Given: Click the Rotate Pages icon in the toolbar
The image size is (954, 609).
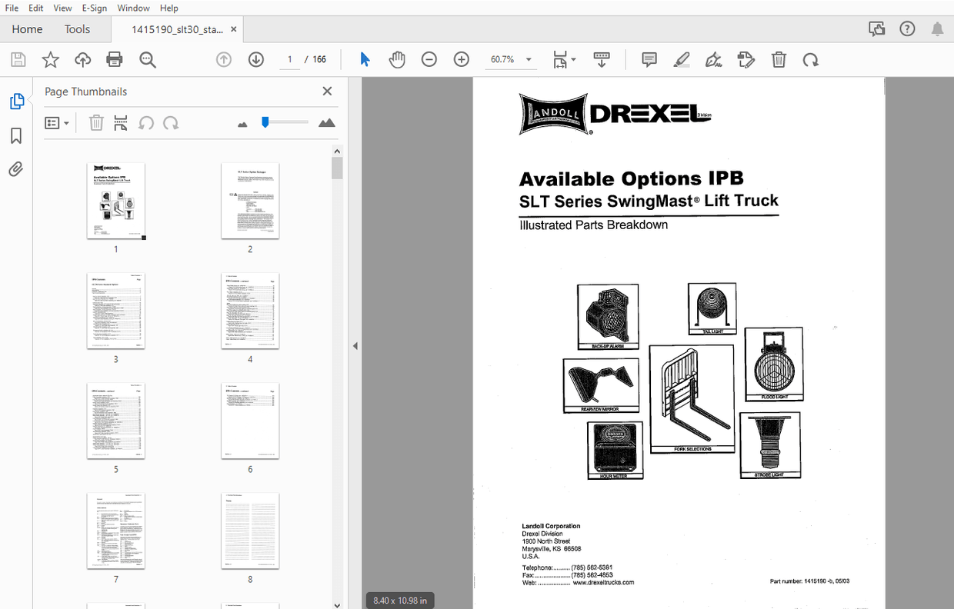Looking at the screenshot, I should pos(810,59).
